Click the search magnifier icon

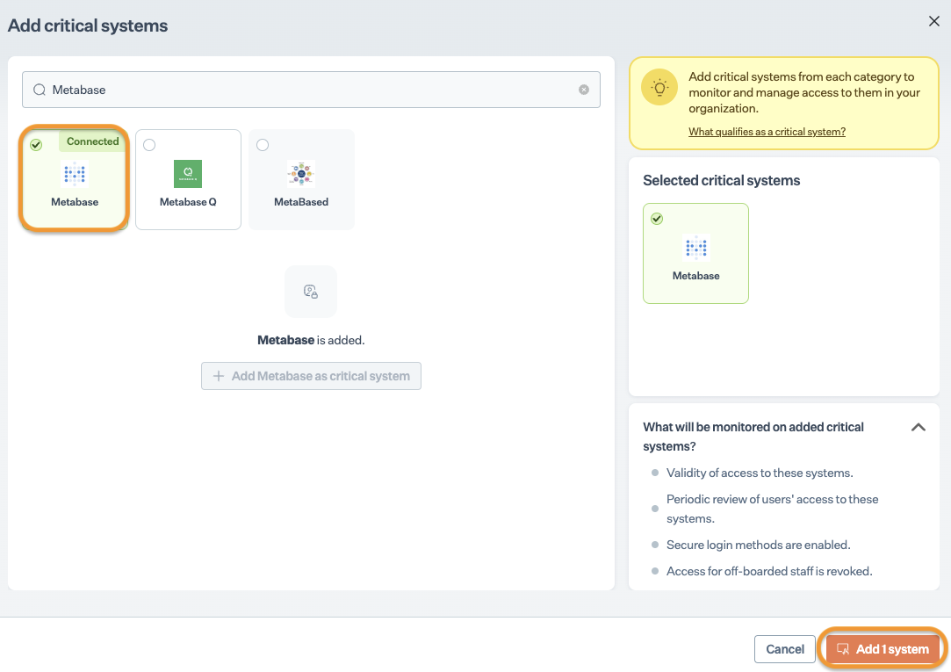40,90
